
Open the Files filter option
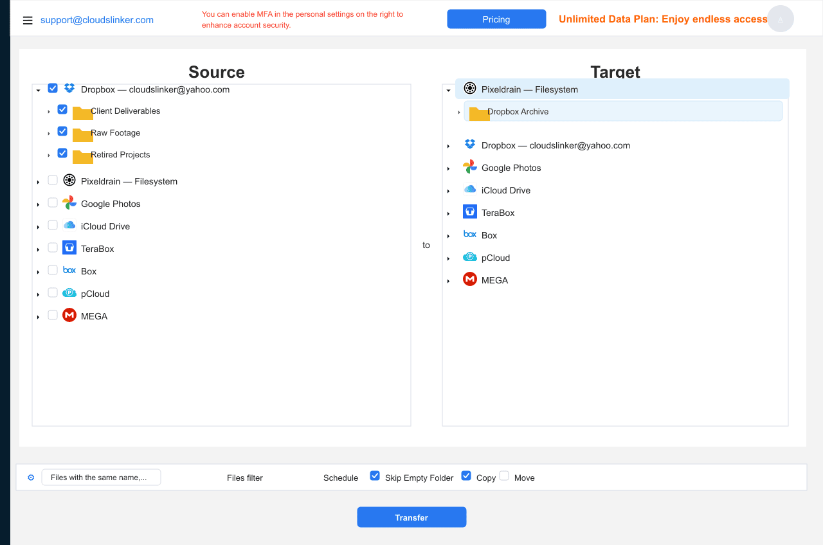pos(245,478)
